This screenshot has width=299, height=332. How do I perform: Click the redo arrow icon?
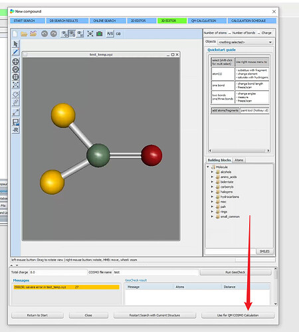54,34
